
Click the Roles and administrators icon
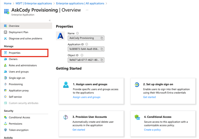5,65
